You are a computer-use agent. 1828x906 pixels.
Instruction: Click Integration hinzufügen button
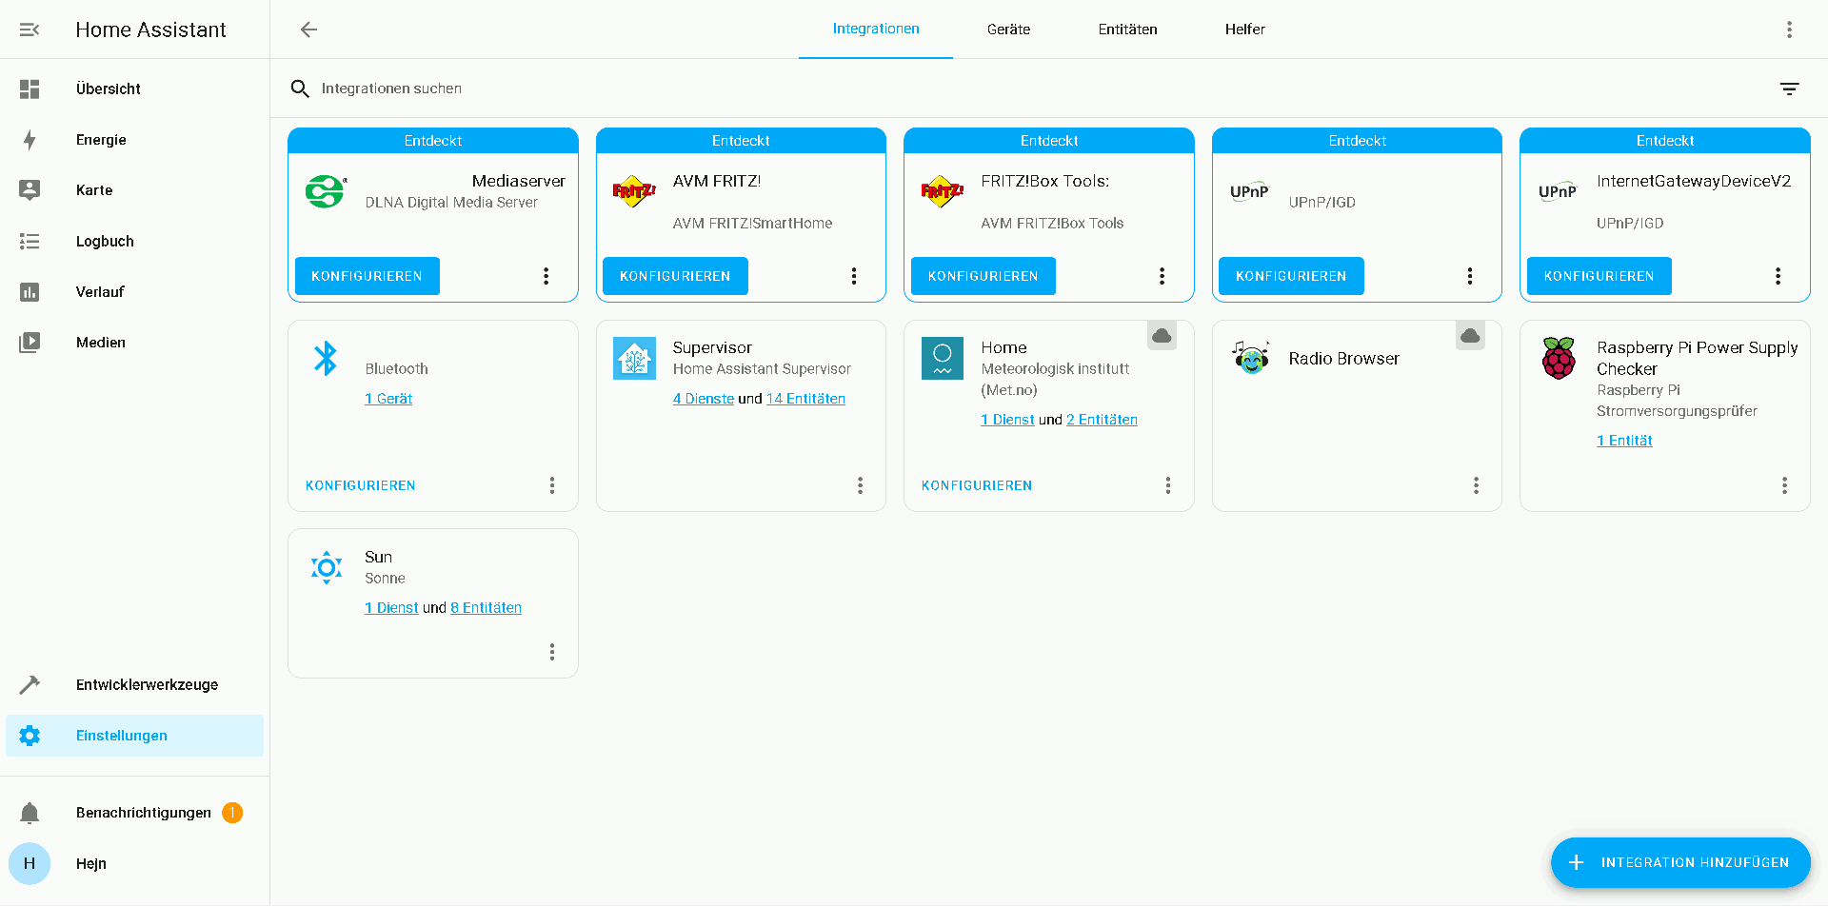click(1679, 862)
